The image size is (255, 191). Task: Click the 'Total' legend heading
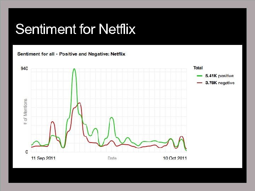coord(198,68)
